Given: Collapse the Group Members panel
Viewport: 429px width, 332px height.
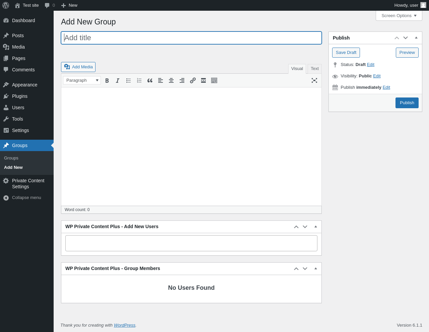Looking at the screenshot, I should pos(316,268).
